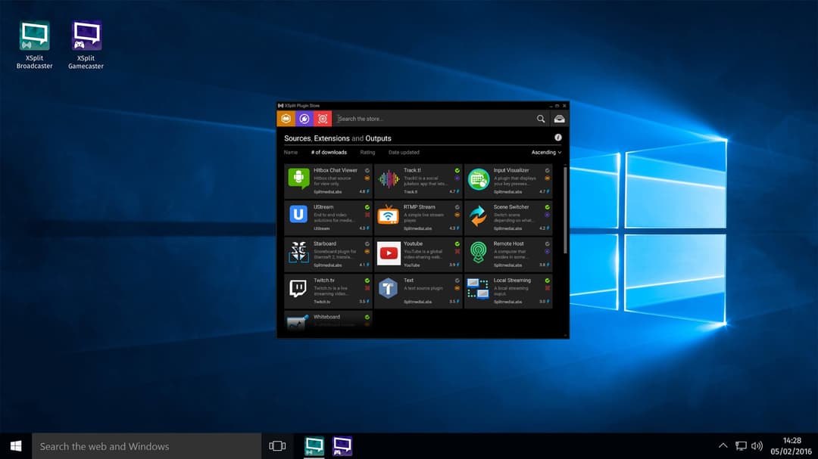Viewport: 818px width, 459px height.
Task: Click the Scene Switcher green checkmark
Action: coord(548,207)
